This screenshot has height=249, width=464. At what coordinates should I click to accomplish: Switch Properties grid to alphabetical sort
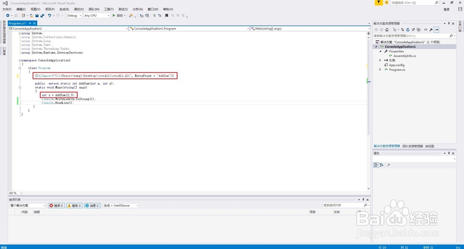pos(381,165)
